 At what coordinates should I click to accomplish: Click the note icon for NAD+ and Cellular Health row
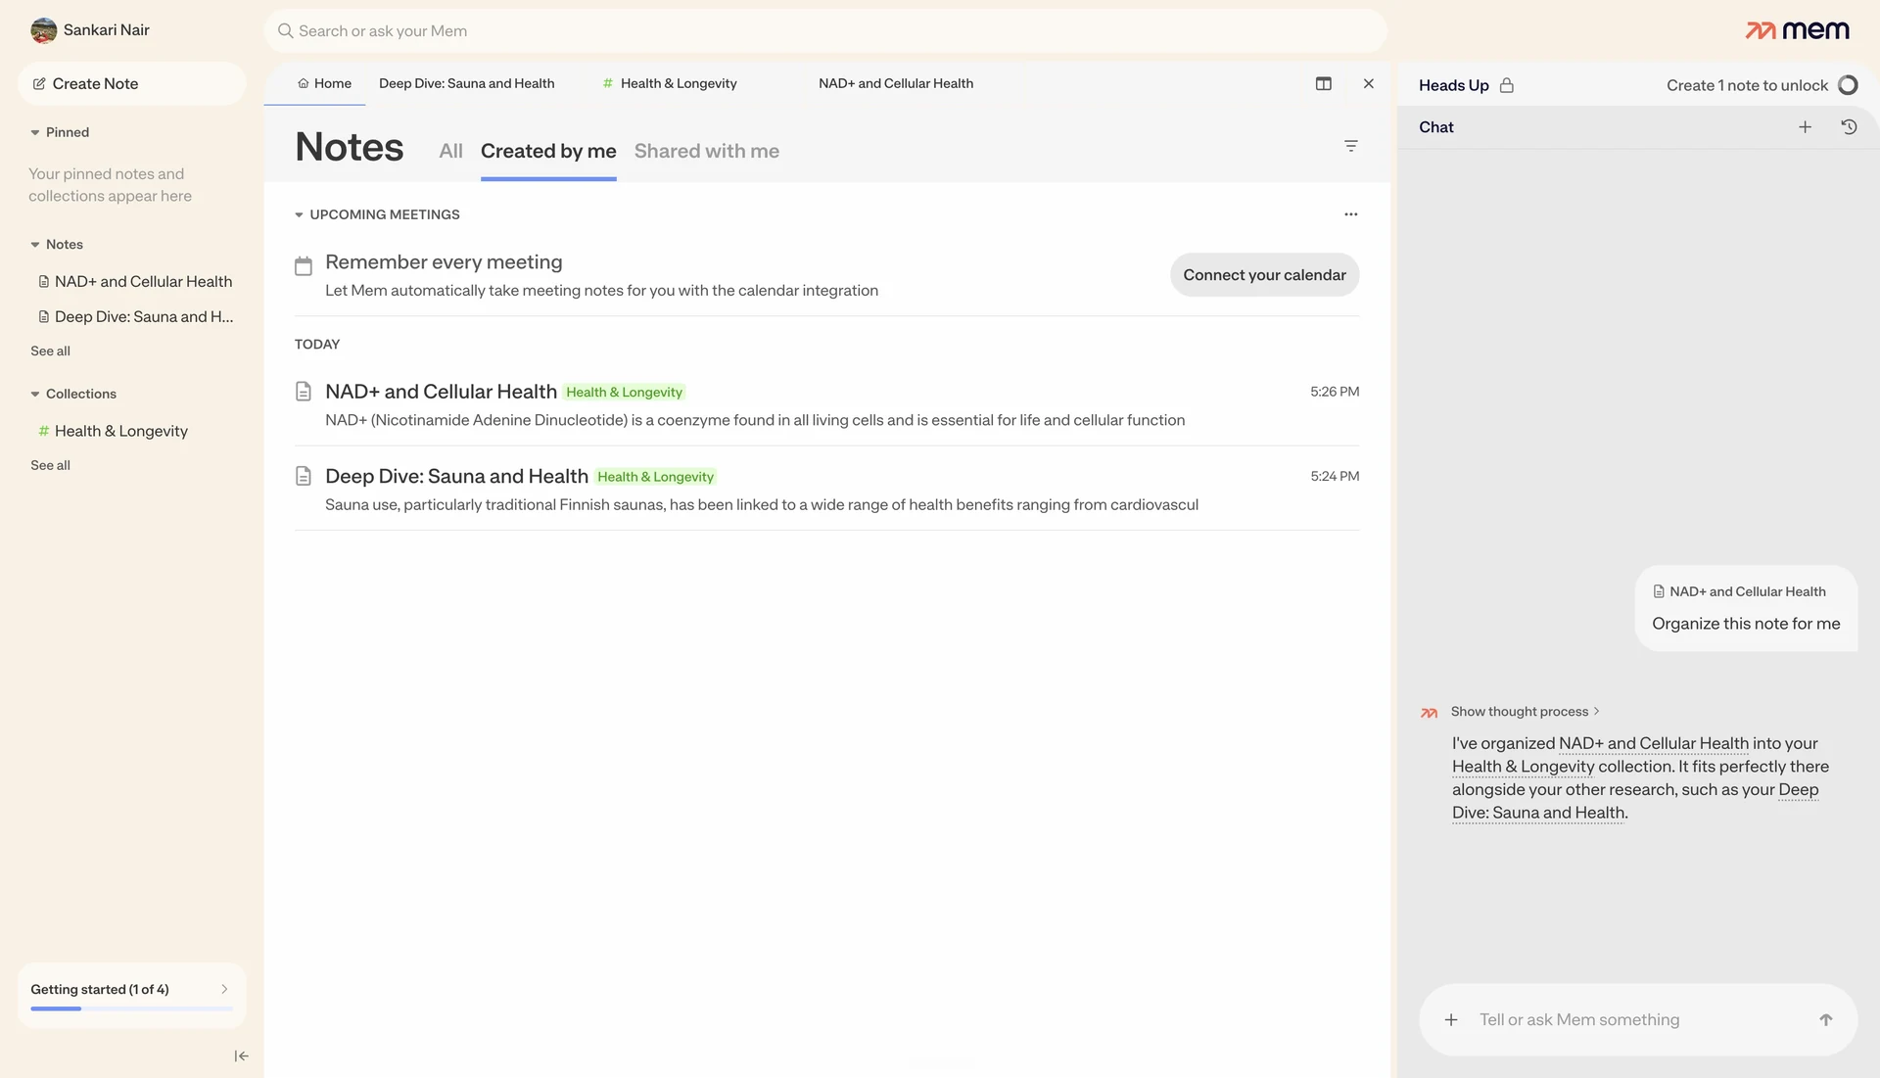304,392
